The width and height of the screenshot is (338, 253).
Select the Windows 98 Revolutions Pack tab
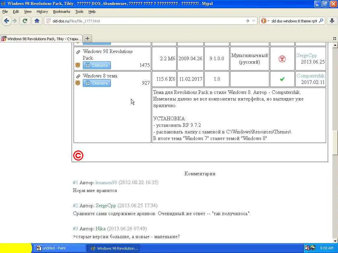click(41, 39)
